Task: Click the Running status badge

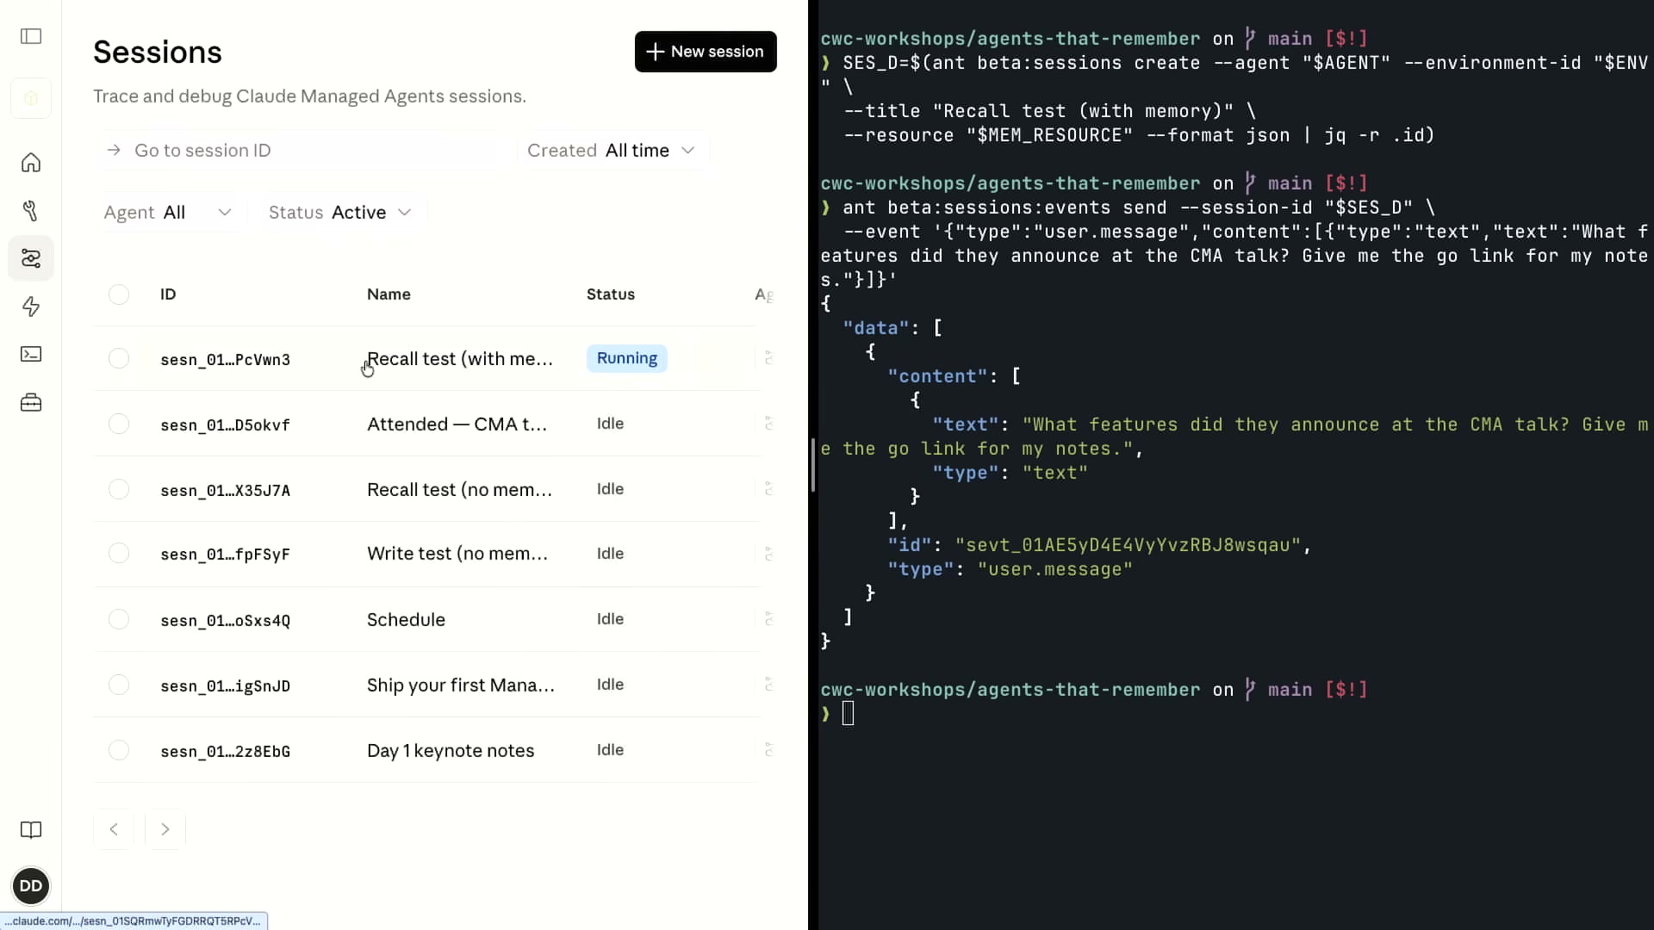Action: click(627, 358)
